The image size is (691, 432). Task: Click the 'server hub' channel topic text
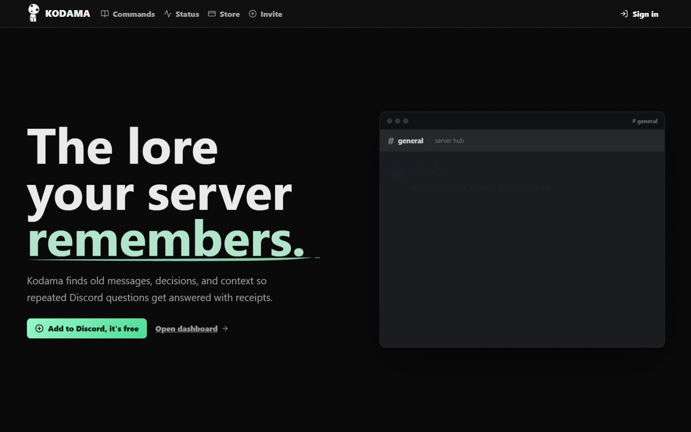(x=449, y=141)
